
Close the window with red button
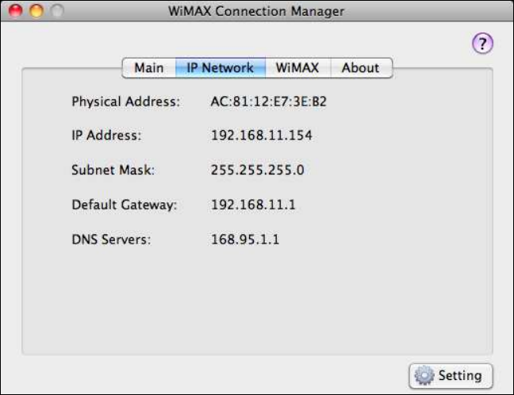pyautogui.click(x=15, y=11)
